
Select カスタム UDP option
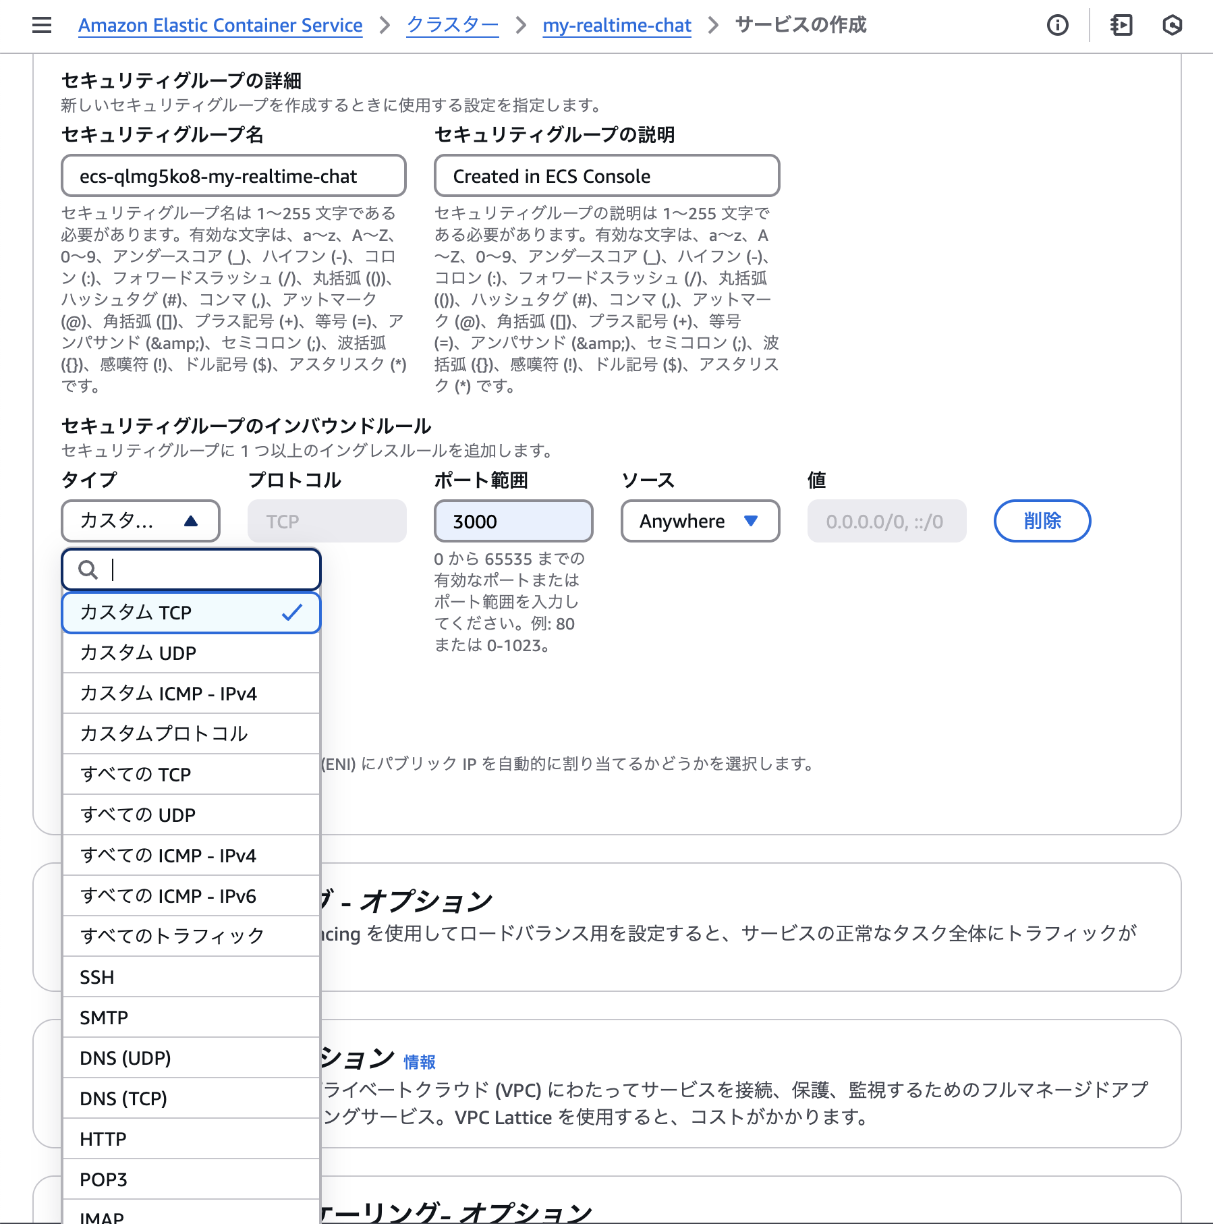click(x=191, y=653)
